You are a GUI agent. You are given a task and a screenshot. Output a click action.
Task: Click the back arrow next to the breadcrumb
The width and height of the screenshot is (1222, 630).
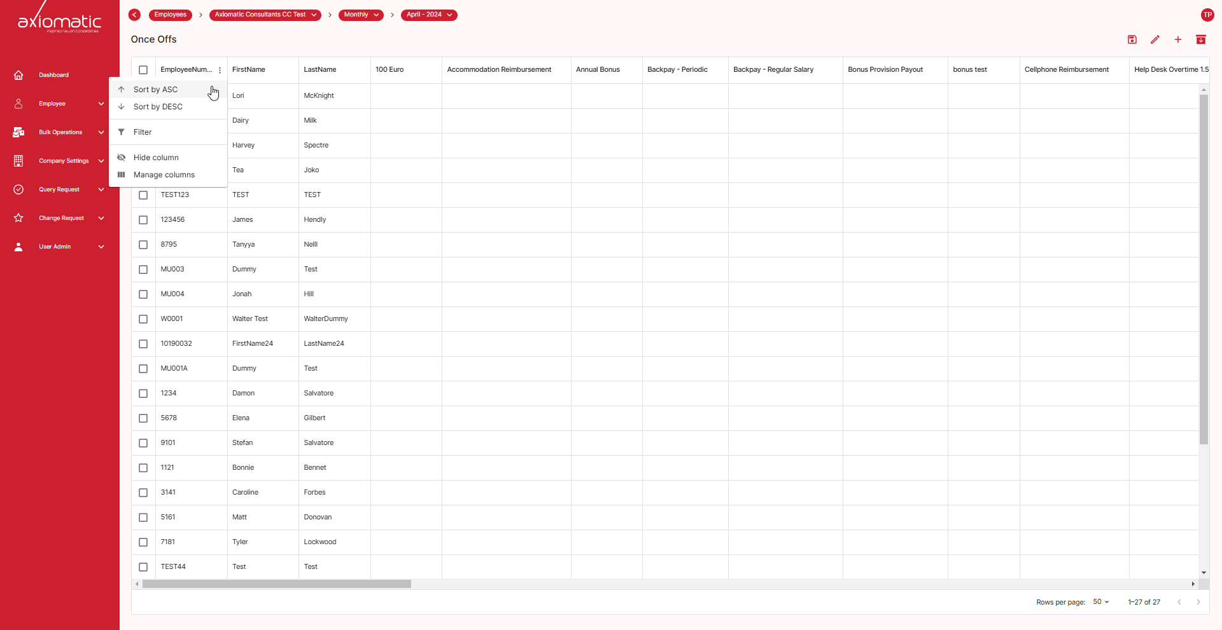pos(134,15)
